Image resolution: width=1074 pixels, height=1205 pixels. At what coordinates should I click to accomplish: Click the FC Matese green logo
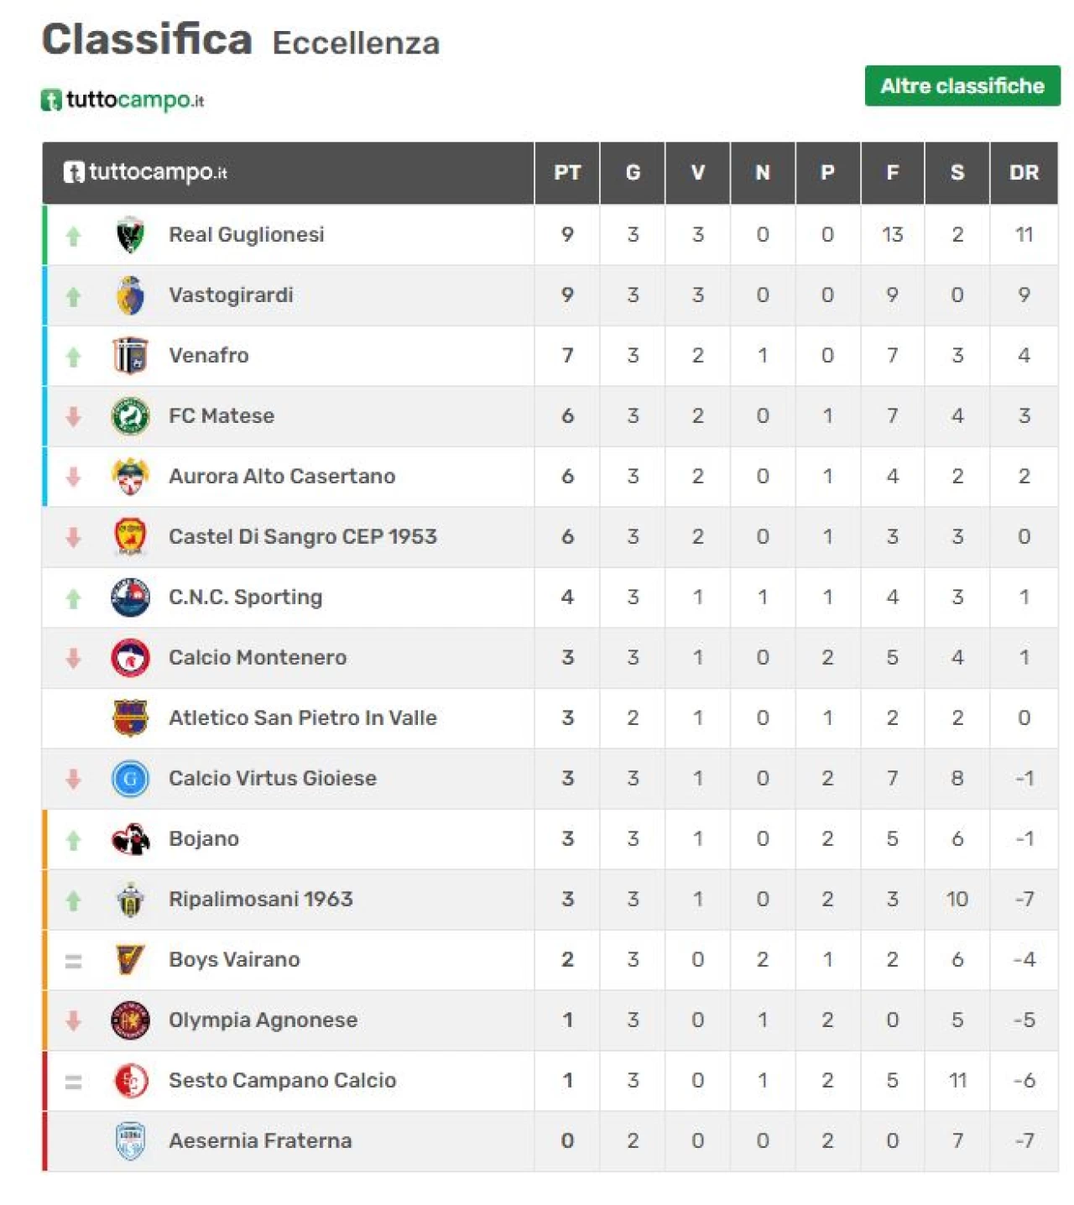130,416
